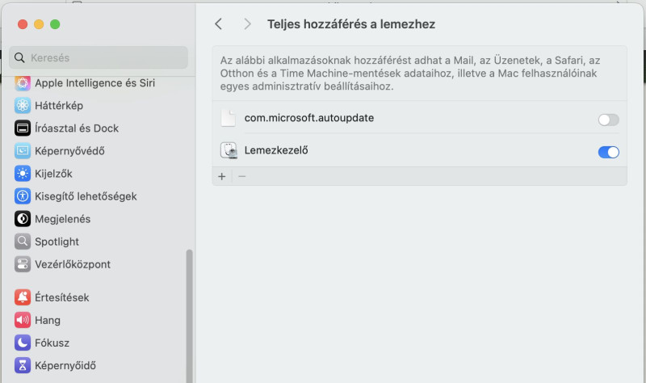The height and width of the screenshot is (383, 646).
Task: Click the red close window button
Action: [23, 24]
